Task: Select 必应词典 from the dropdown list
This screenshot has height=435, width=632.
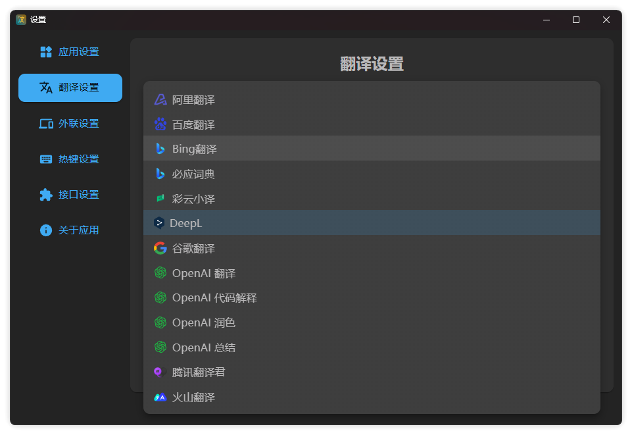Action: 193,174
